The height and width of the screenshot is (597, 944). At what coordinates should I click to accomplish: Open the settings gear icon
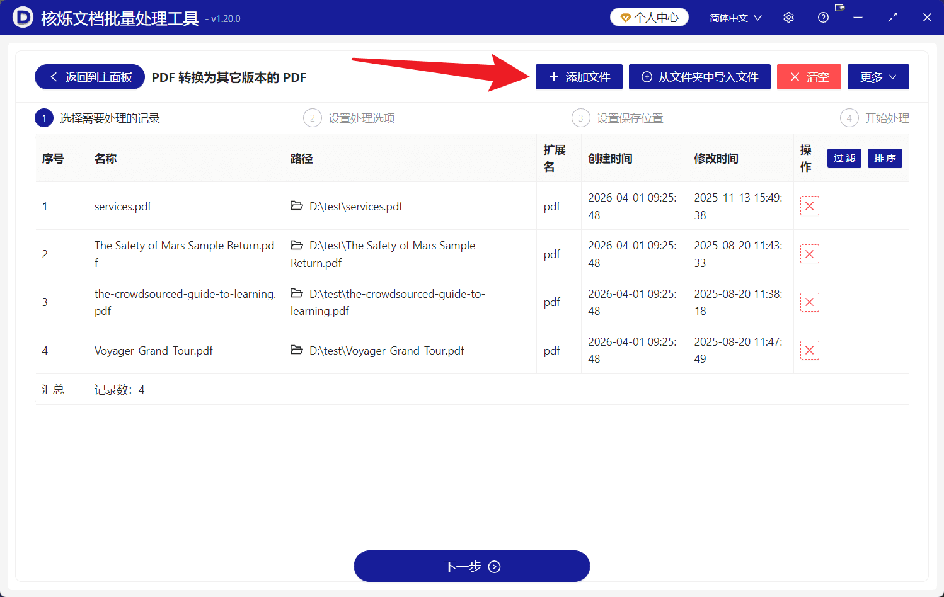click(x=788, y=17)
